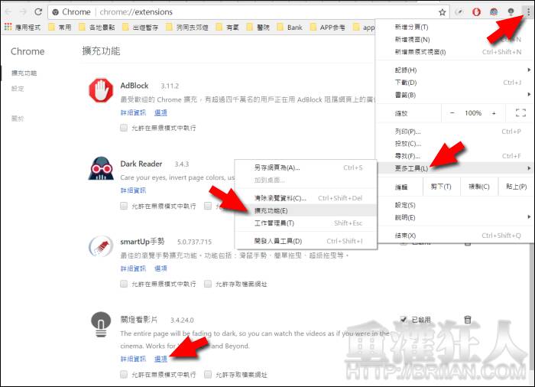Click the grey extension icon beside the star
This screenshot has height=387, width=535.
pos(459,12)
